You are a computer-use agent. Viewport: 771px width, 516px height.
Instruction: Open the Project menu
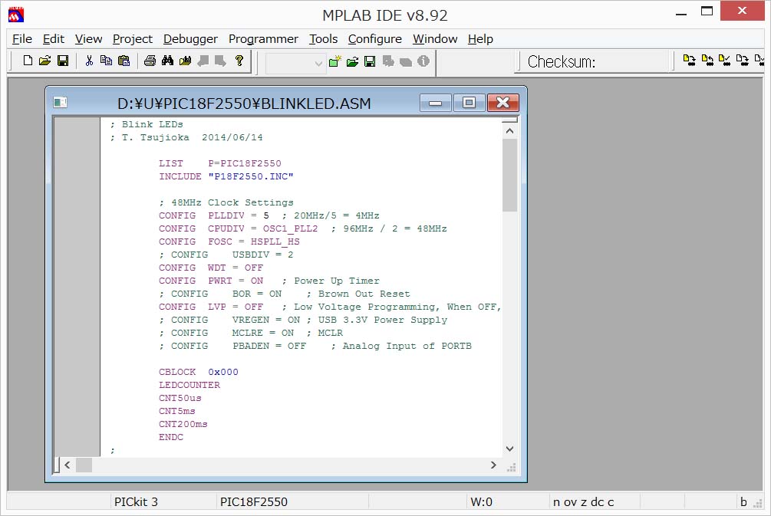pyautogui.click(x=132, y=39)
